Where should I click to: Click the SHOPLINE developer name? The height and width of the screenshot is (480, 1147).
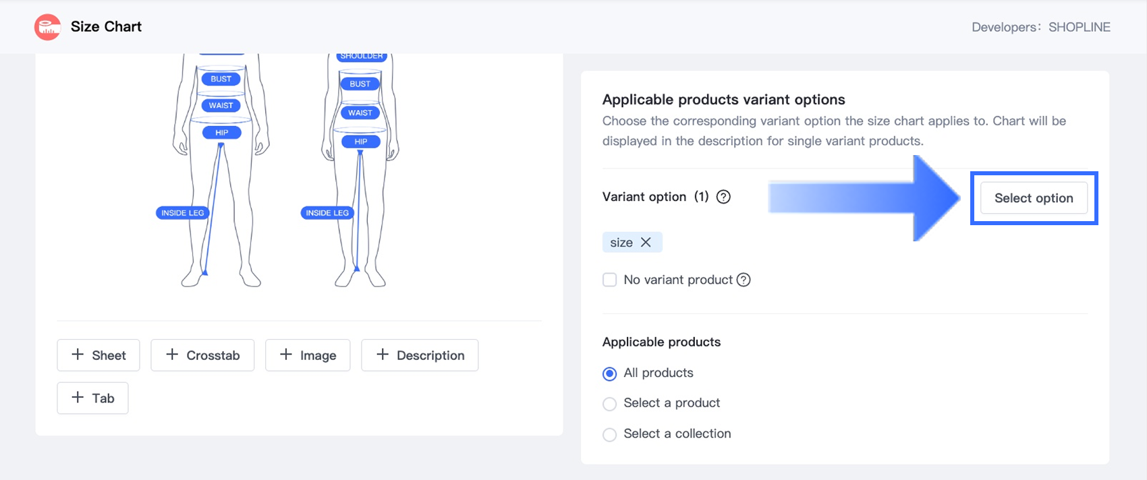[x=1079, y=27]
